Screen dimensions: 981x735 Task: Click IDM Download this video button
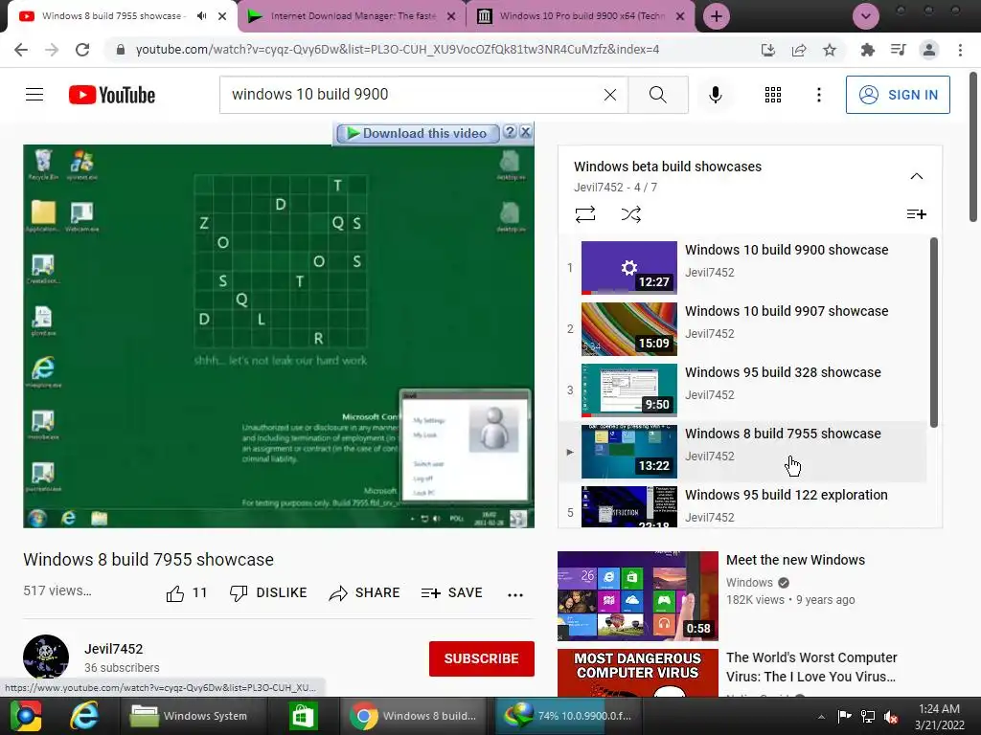tap(418, 133)
